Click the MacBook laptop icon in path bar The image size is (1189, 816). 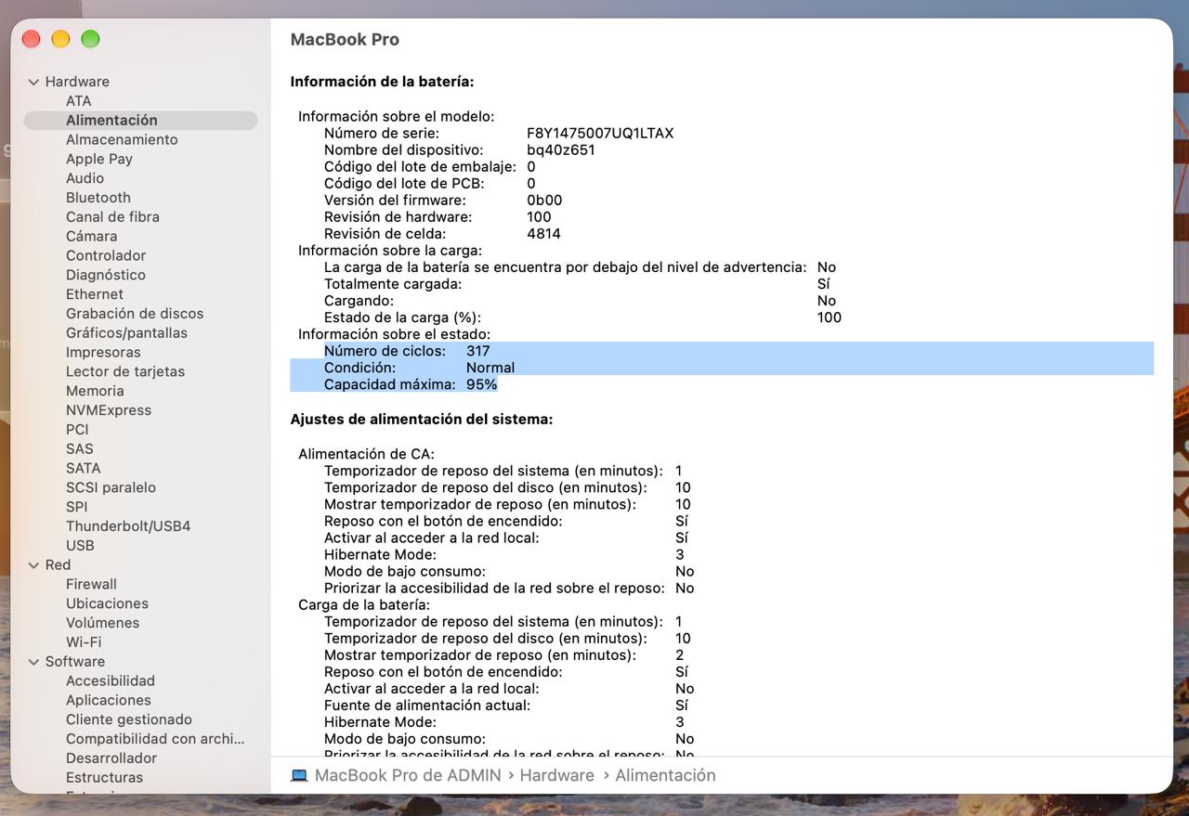[x=299, y=775]
